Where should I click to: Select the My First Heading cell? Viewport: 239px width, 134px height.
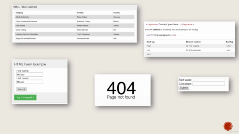(x=193, y=46)
